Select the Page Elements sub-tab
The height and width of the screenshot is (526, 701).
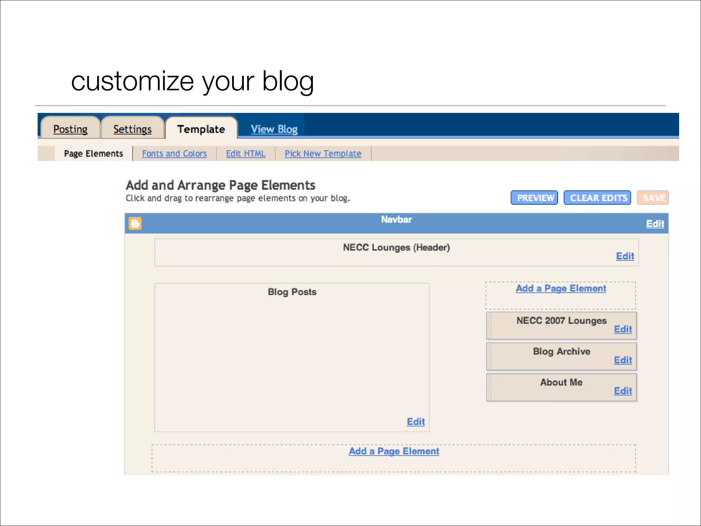93,153
